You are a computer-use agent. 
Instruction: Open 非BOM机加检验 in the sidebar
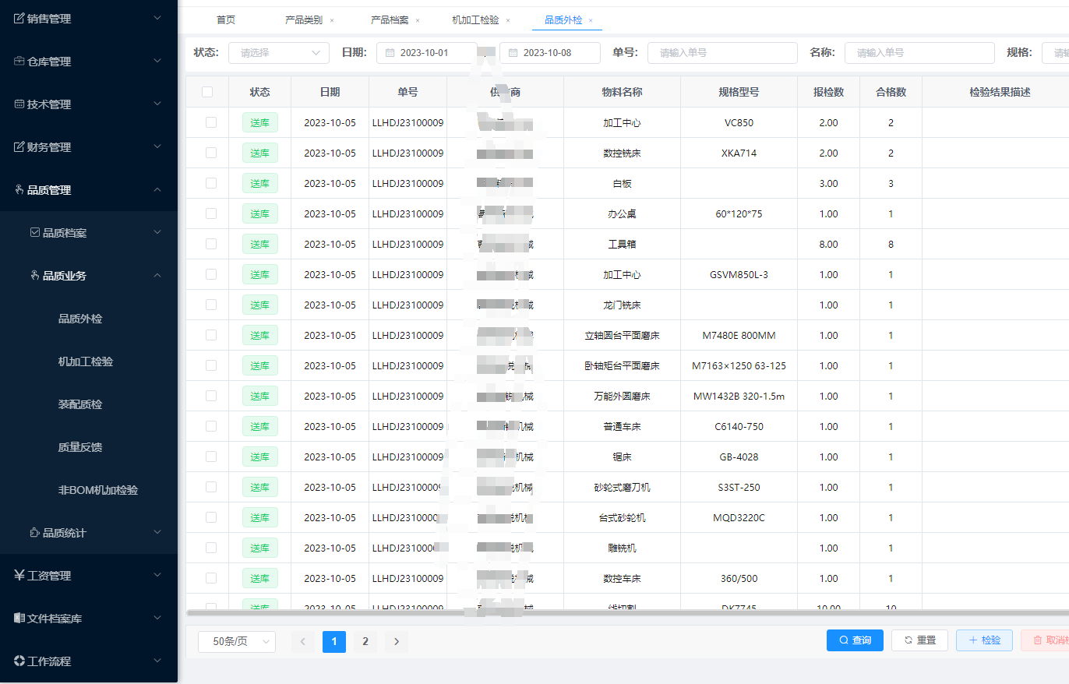(98, 490)
